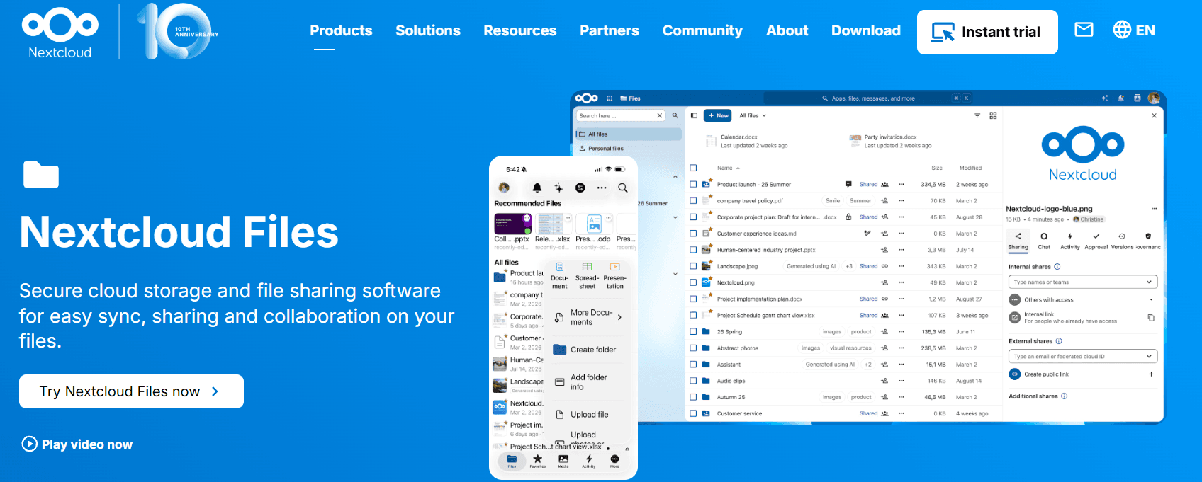Open the contact envelope icon in the header
This screenshot has height=482, width=1202.
click(x=1084, y=30)
